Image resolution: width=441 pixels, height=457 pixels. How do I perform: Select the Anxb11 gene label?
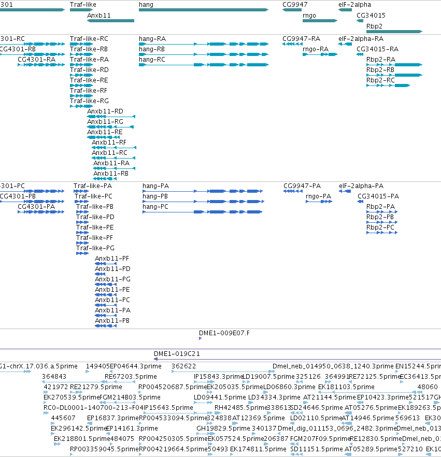[99, 15]
